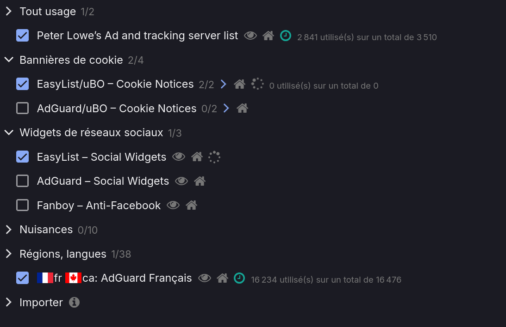This screenshot has height=327, width=506.
Task: Expand sublists of EasyList/uBO Cookie Notices
Action: point(224,84)
